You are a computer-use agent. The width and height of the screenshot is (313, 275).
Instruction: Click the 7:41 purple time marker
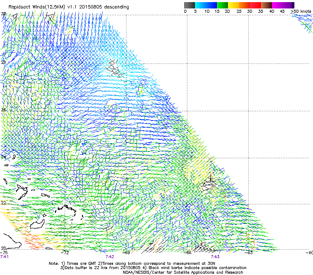[x=4, y=257]
